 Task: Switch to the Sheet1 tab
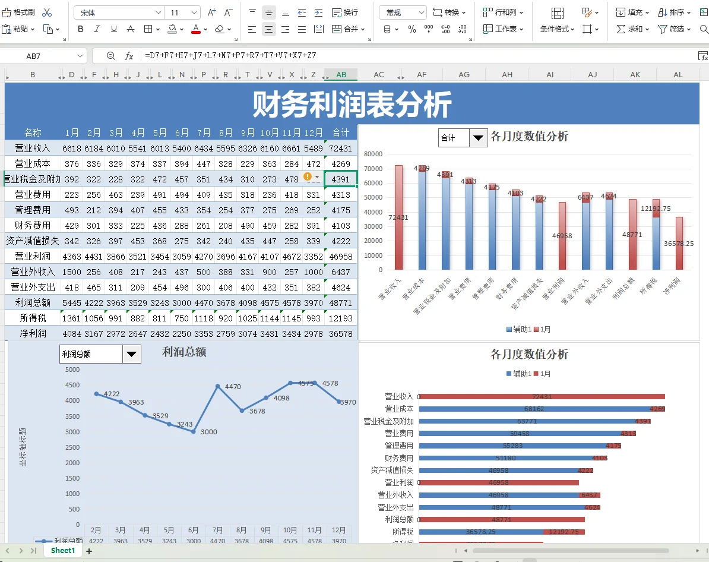pos(63,551)
